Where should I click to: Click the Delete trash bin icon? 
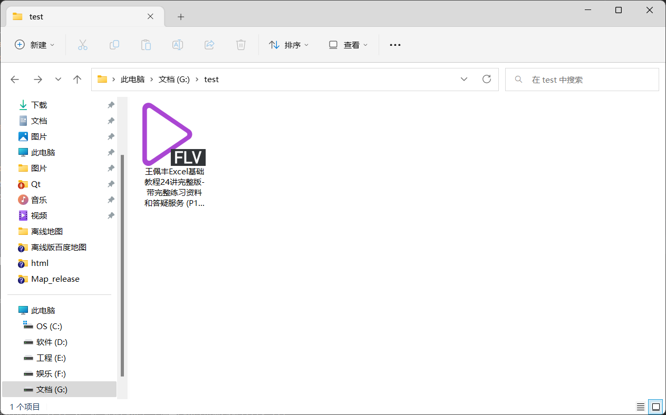(241, 45)
